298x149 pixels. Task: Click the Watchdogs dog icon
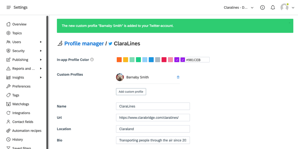click(8, 104)
